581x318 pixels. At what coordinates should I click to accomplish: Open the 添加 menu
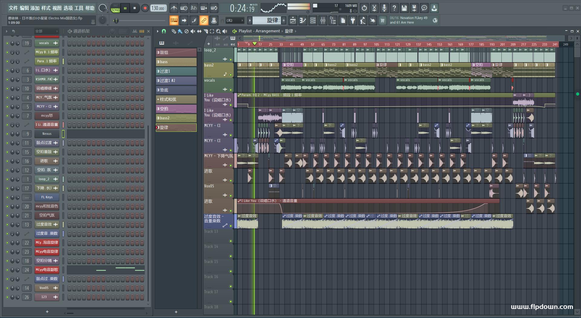click(35, 8)
